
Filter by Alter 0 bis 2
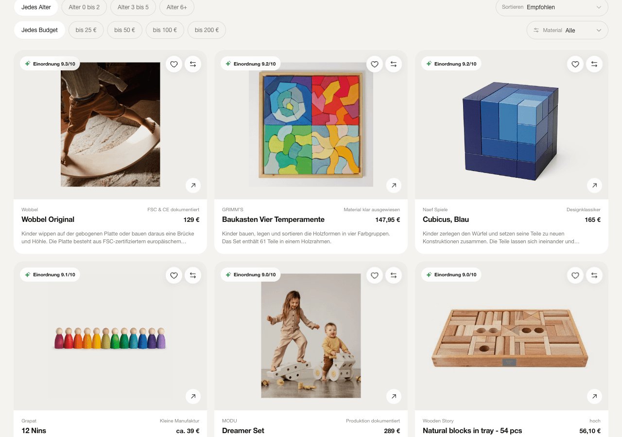point(84,7)
